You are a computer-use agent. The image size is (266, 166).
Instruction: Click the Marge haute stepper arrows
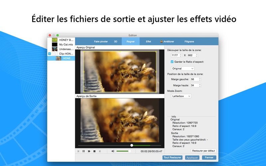200,85
